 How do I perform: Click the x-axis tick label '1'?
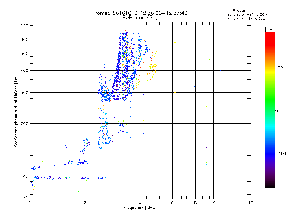coord(29,203)
